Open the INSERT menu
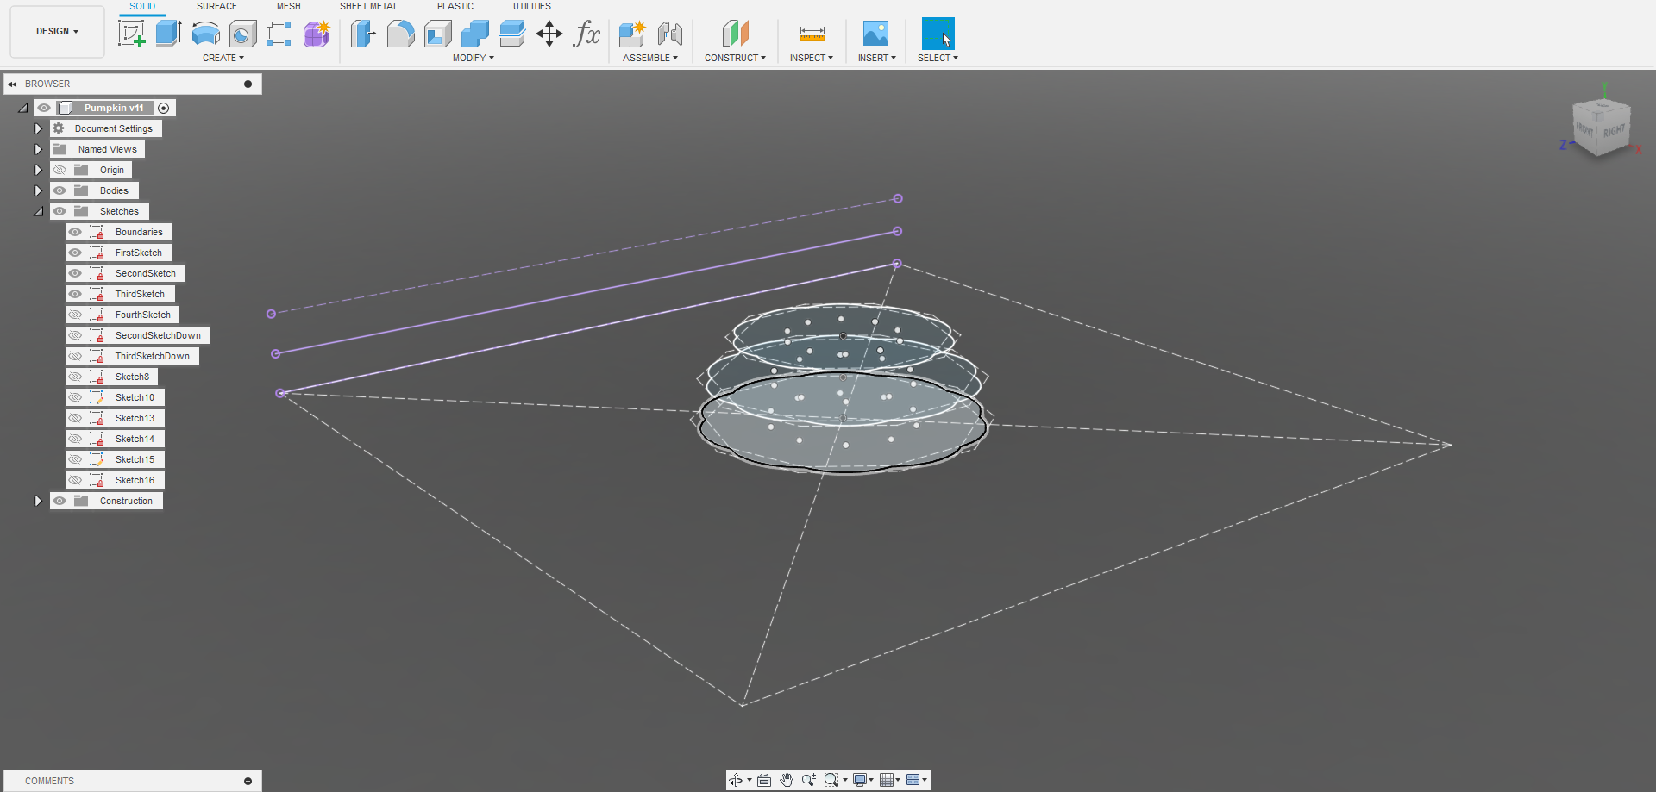 click(x=876, y=58)
